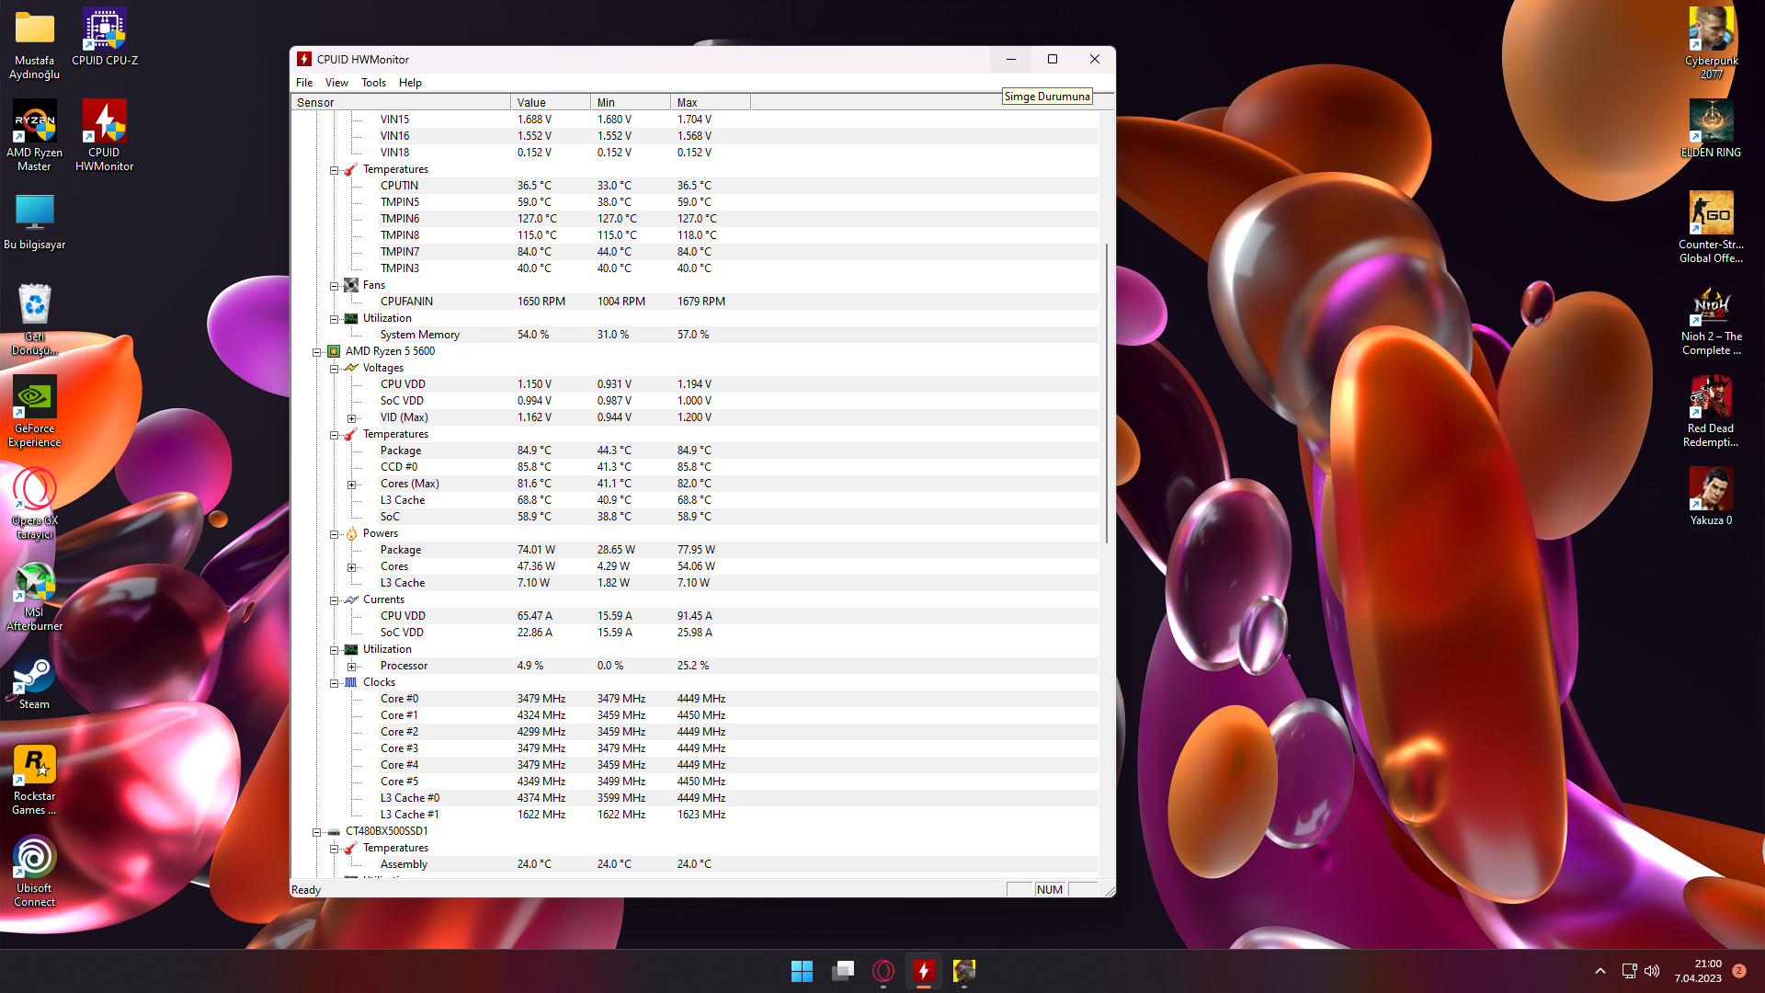Click the vertical scrollbar in sensor list
This screenshot has width=1765, height=993.
(x=1107, y=395)
